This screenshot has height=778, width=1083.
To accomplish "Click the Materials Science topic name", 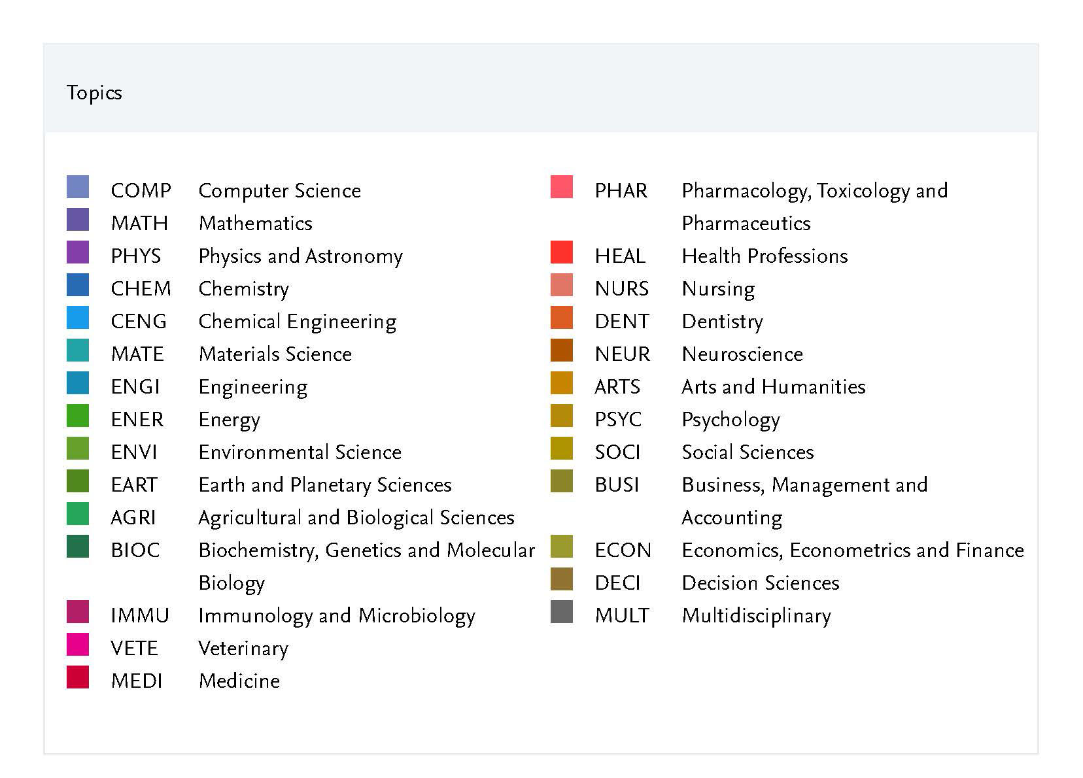I will click(275, 354).
